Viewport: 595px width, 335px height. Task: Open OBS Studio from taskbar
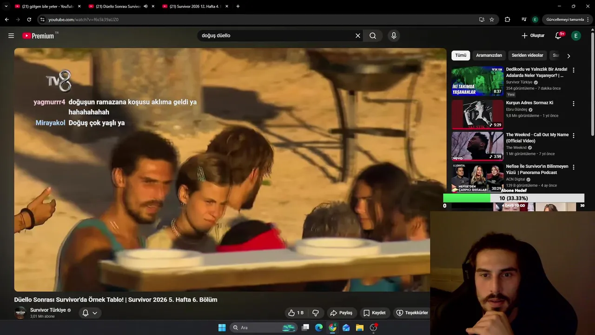point(373,328)
